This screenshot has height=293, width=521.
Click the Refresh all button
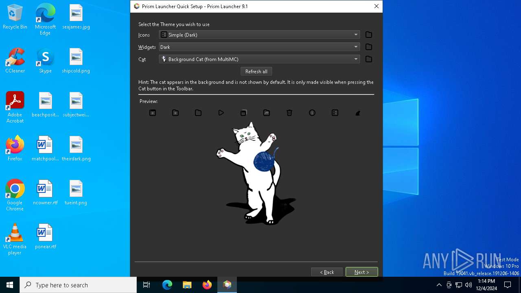256,71
